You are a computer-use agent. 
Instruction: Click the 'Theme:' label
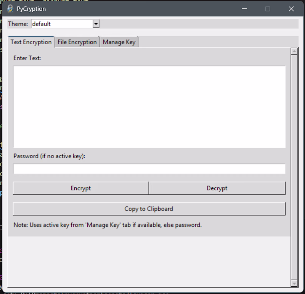point(18,24)
